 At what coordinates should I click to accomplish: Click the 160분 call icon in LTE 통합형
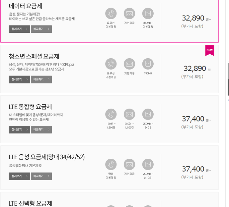[x=111, y=114]
